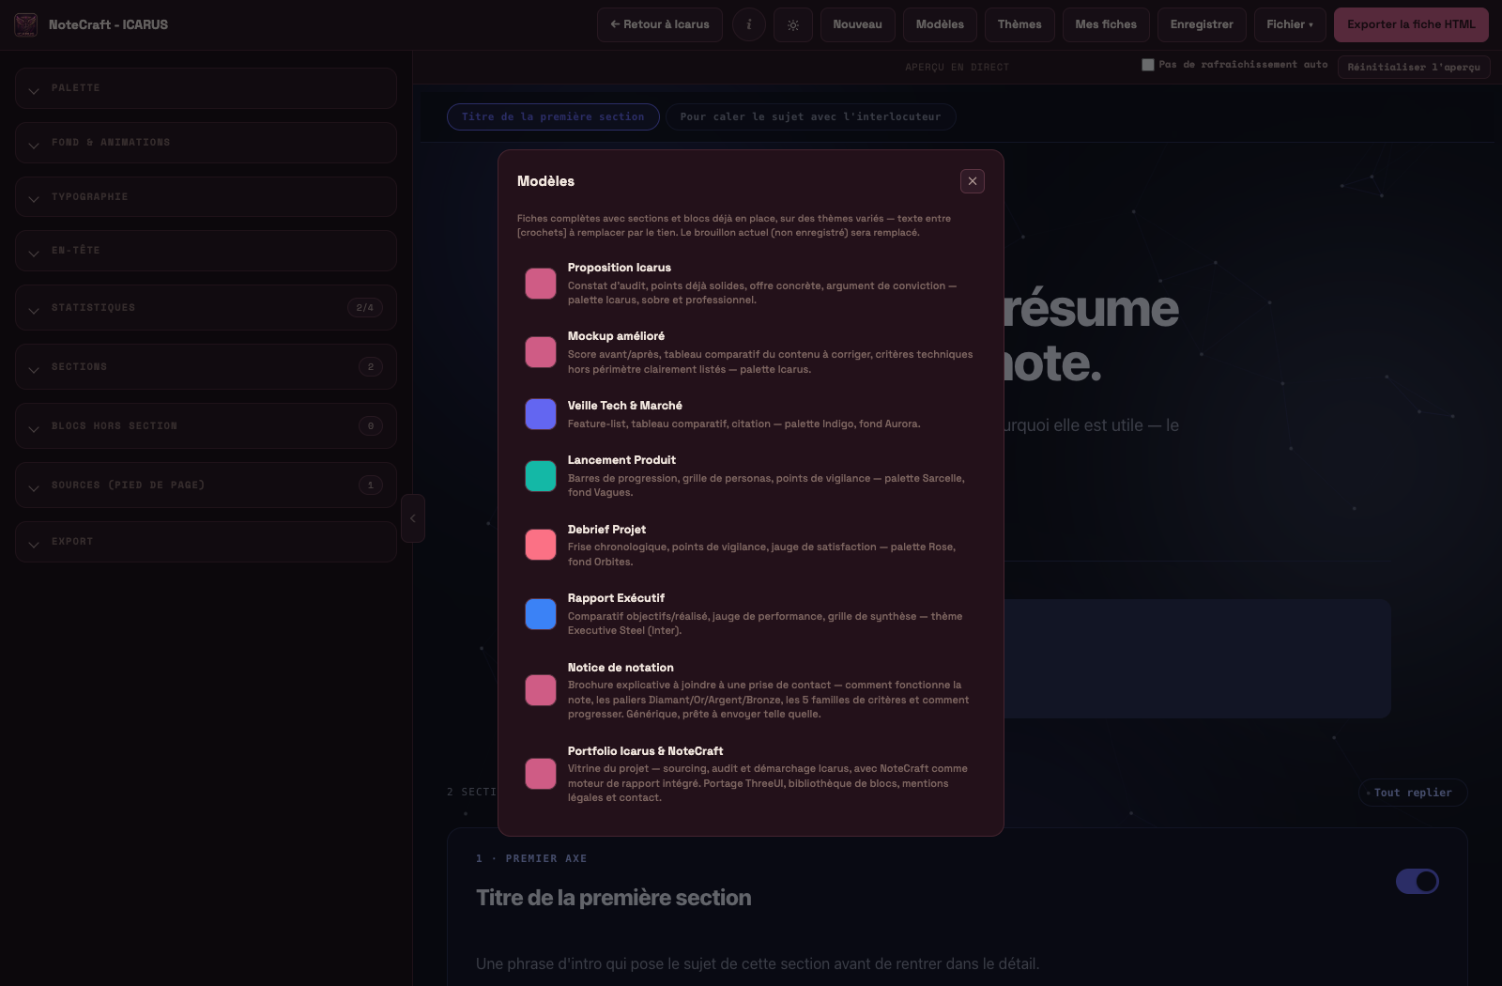Viewport: 1502px width, 986px height.
Task: Choose the Mockup amélioré template title
Action: point(616,336)
